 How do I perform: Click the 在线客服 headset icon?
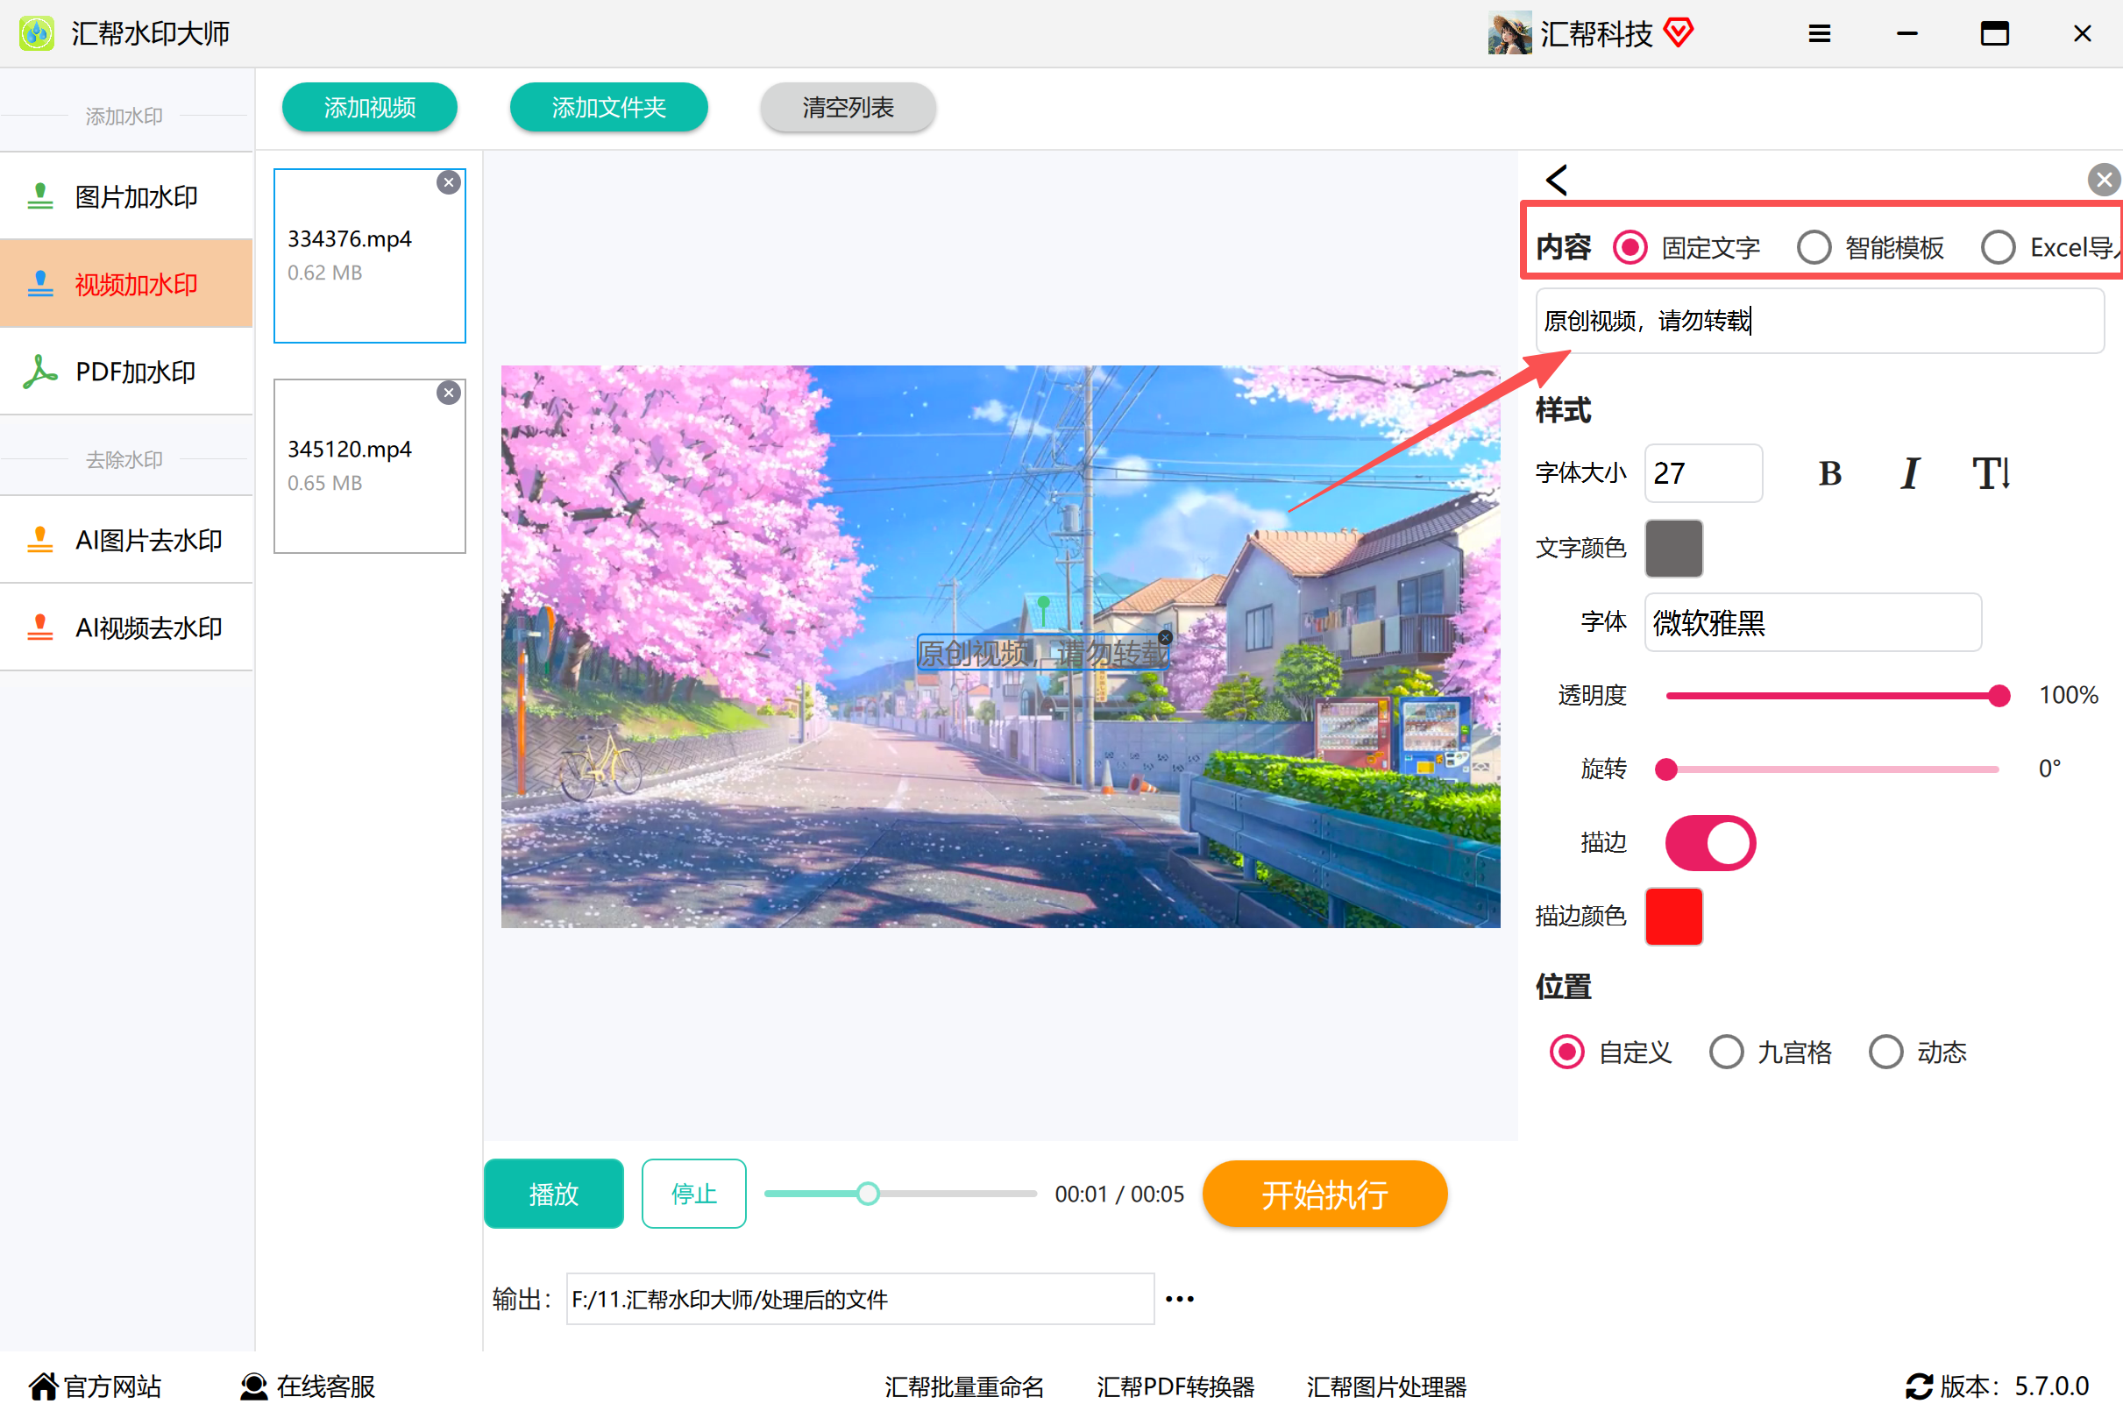click(x=254, y=1386)
